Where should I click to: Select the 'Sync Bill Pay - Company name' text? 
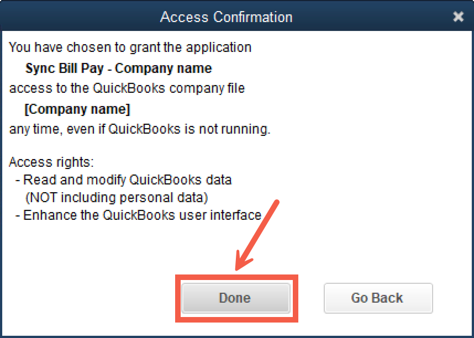coord(119,69)
